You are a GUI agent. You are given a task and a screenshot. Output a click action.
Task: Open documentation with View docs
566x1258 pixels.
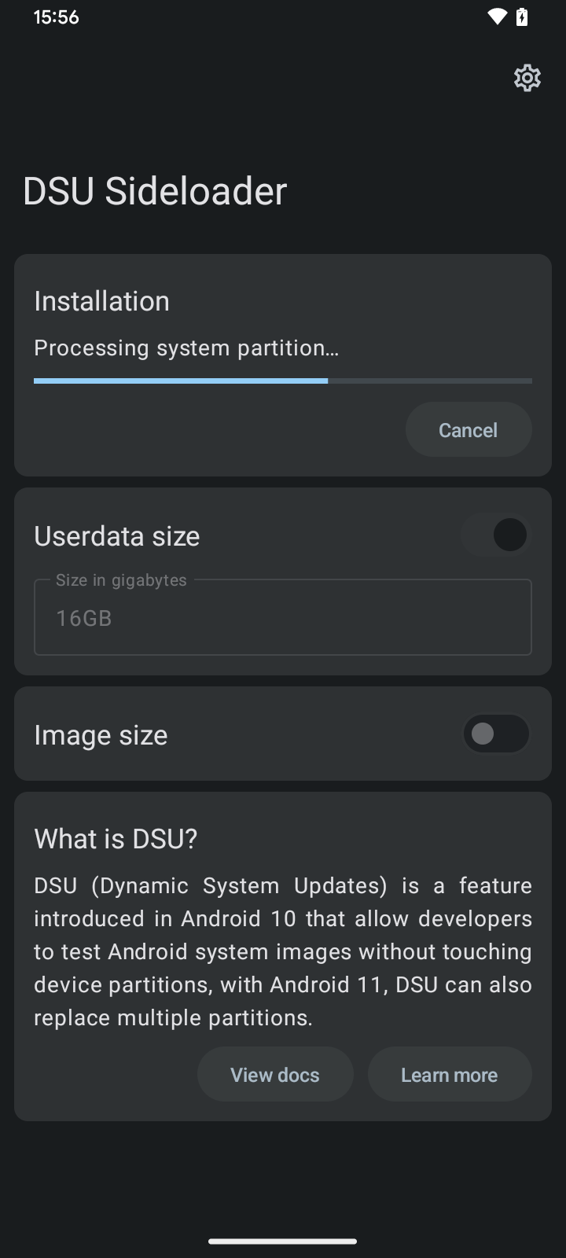(x=275, y=1075)
